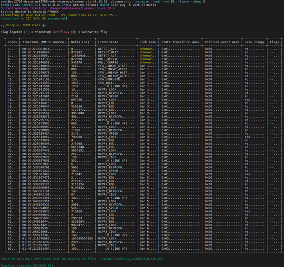The height and width of the screenshot is (267, 284).
Task: Click the 'Connection to I2C S/N: 25 successful!' message
Action: 34,18
